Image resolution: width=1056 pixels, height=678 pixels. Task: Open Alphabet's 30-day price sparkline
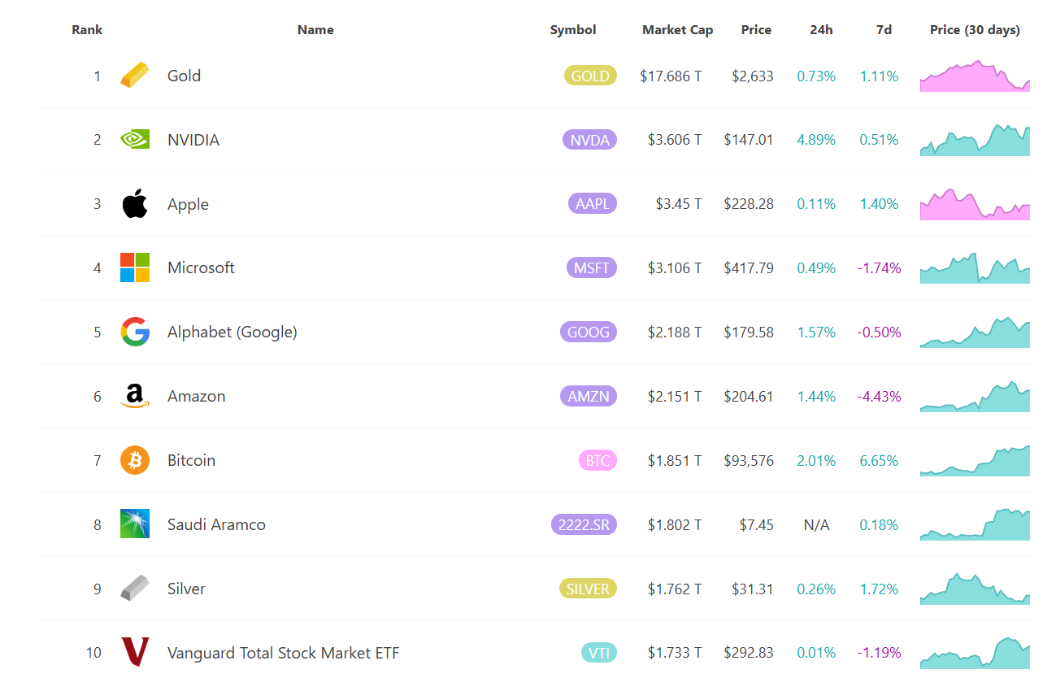coord(975,332)
